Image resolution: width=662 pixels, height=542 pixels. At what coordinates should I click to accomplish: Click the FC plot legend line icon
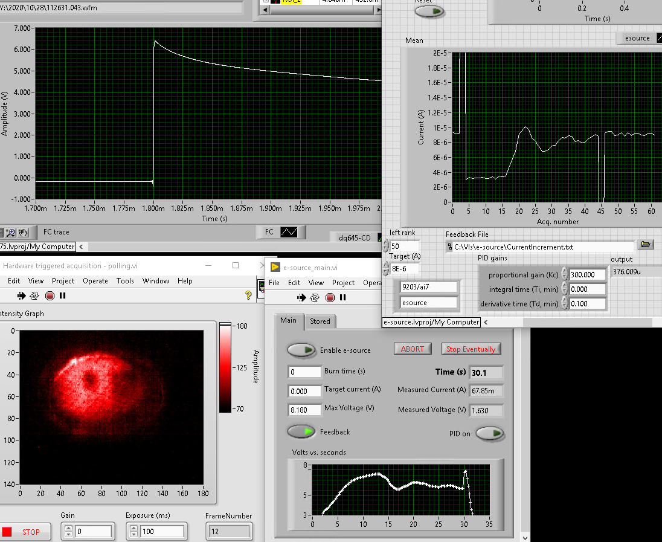(x=289, y=232)
